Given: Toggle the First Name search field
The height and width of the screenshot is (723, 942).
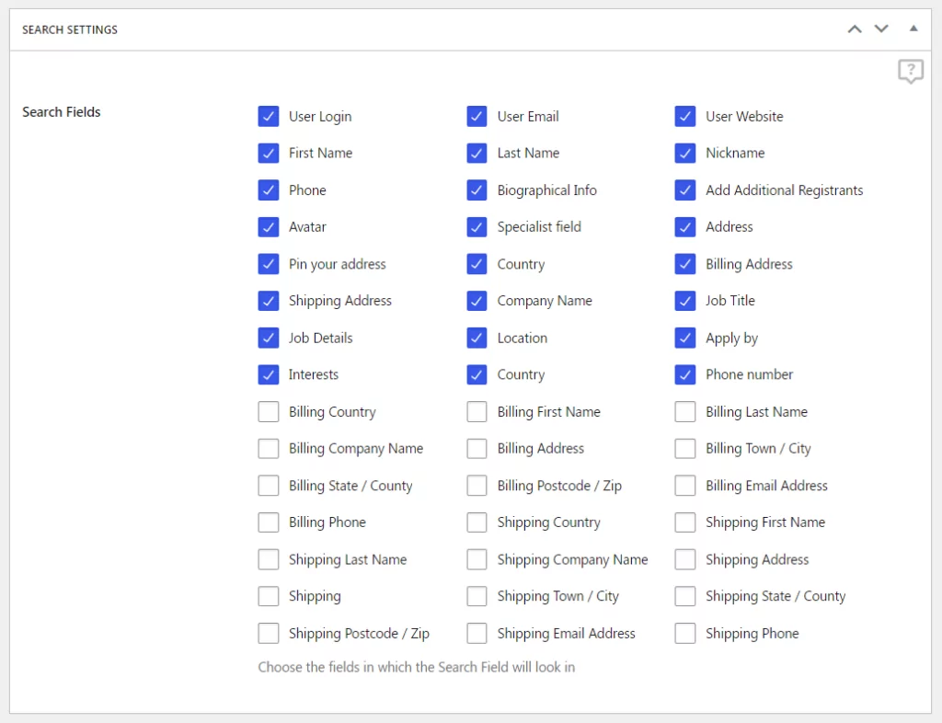Looking at the screenshot, I should (x=269, y=153).
